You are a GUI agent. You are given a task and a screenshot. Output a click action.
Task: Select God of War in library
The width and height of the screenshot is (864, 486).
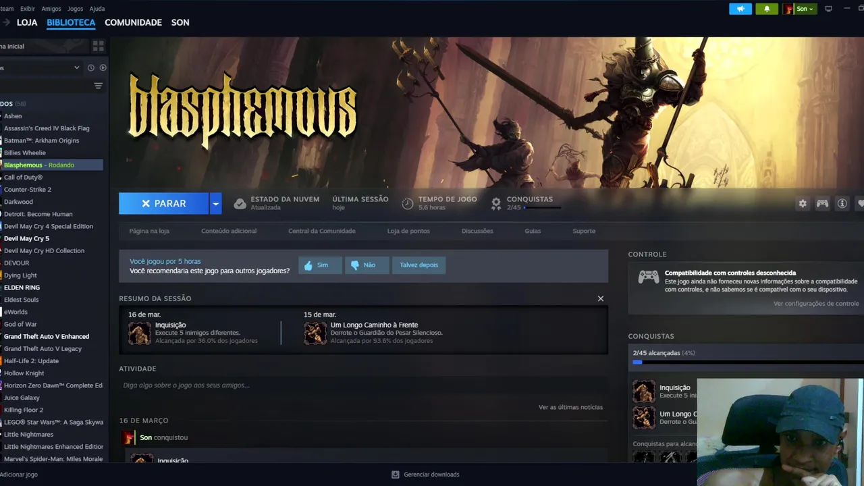[20, 324]
